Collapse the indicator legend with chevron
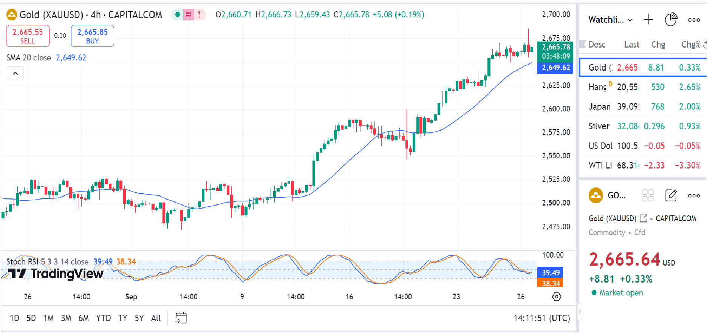 15,73
